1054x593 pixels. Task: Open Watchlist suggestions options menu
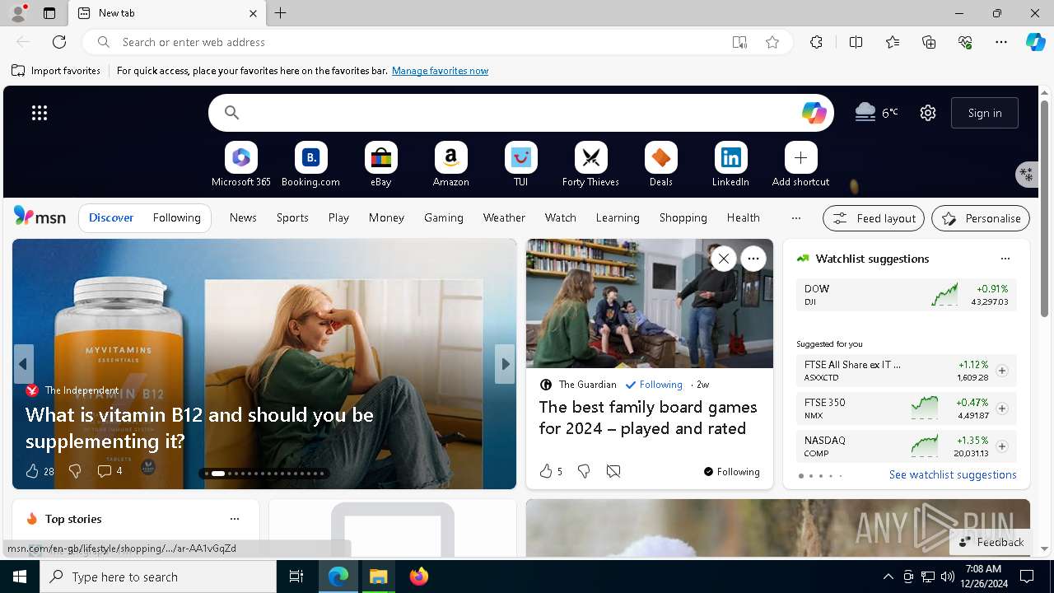tap(1005, 259)
